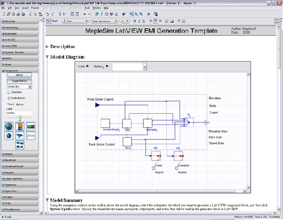
Task: Switch to Text input mode
Action: [x=49, y=21]
